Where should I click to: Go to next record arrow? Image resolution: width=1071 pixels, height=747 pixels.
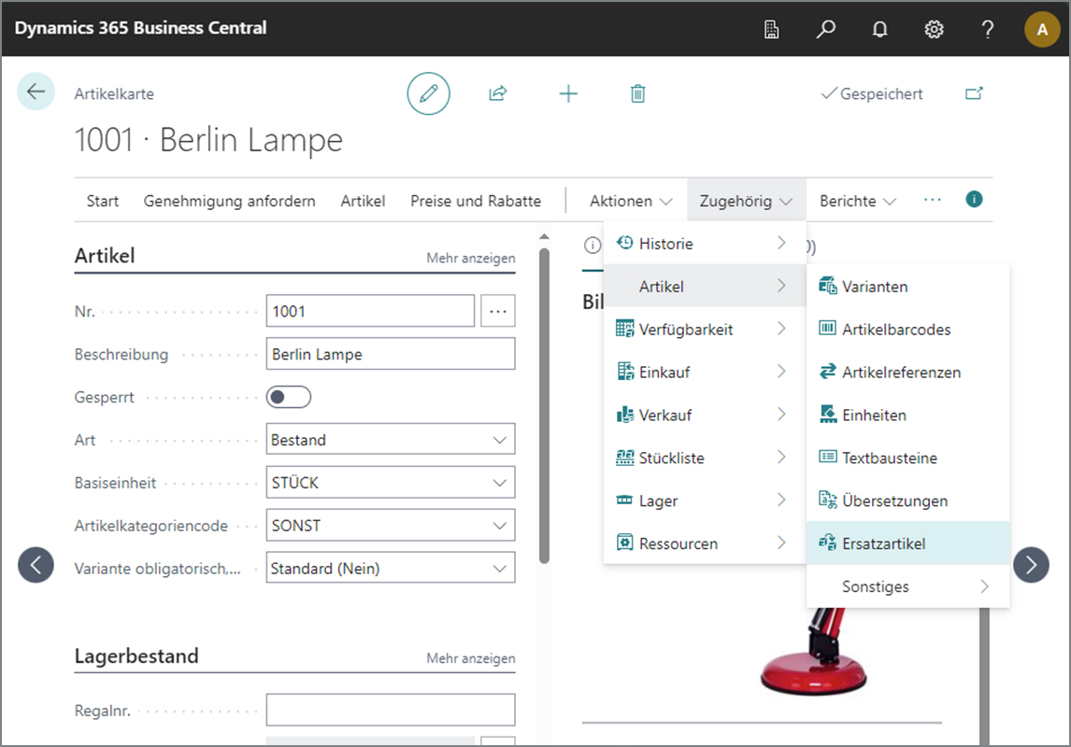click(1031, 565)
